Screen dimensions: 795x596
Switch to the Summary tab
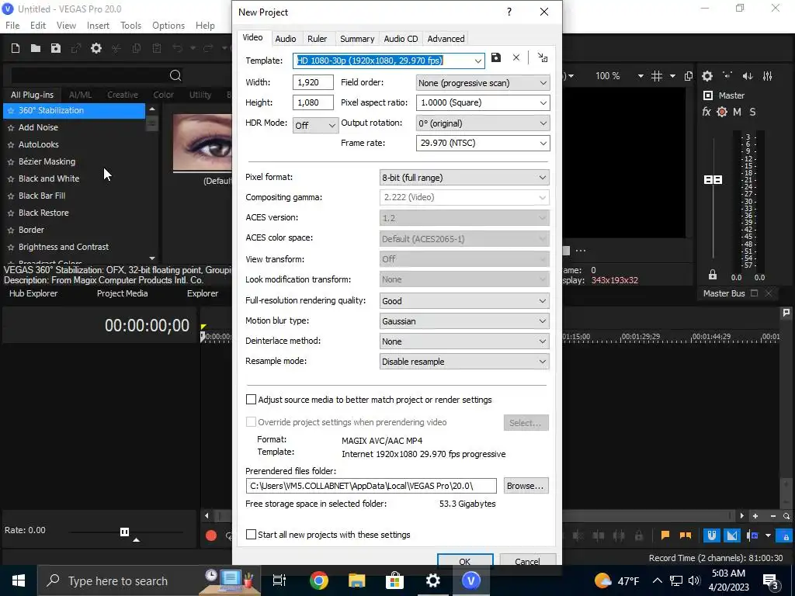[x=357, y=39]
